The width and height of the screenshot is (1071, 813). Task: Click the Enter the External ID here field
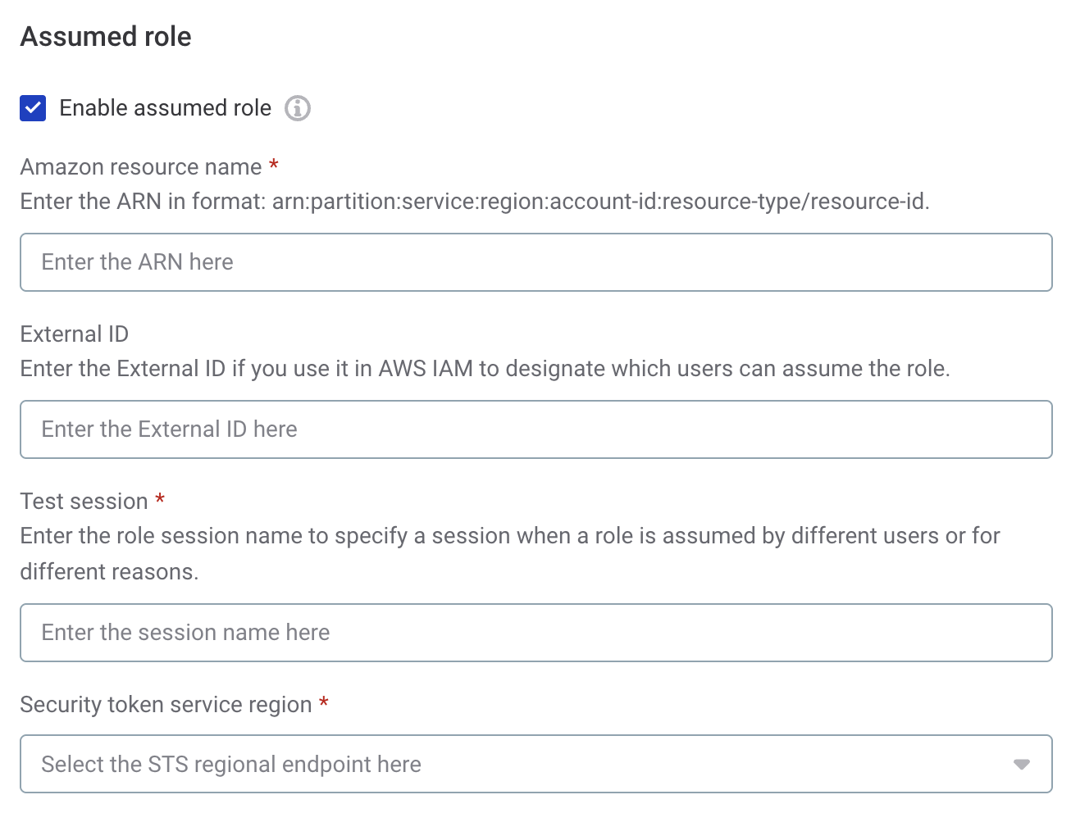tap(536, 429)
